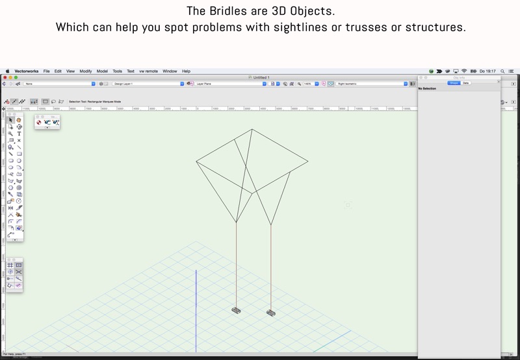Enable Polygonal Marquee selection mode
The width and height of the screenshot is (520, 360).
coord(61,102)
